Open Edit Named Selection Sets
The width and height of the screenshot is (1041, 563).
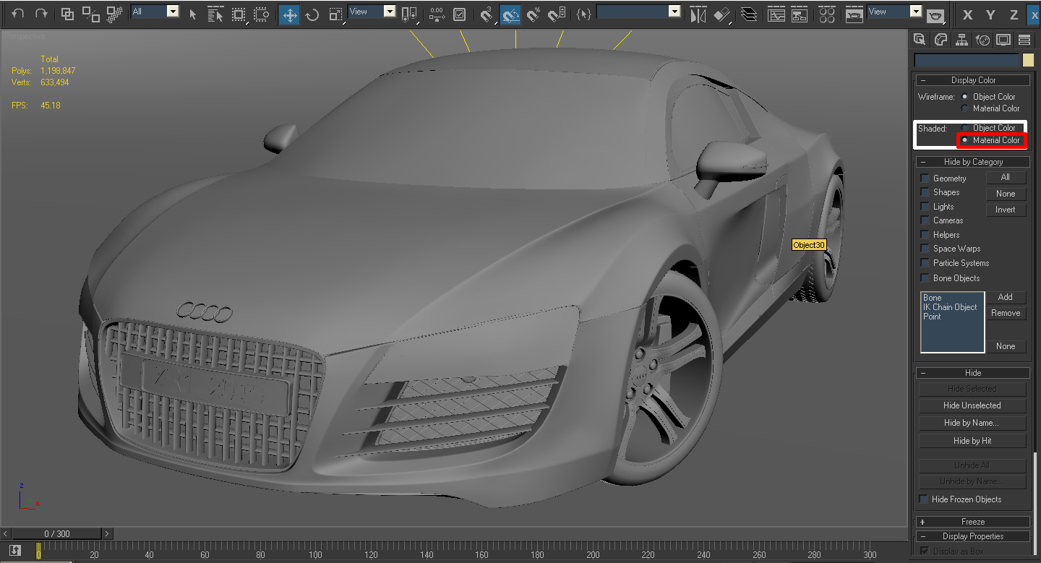[583, 14]
